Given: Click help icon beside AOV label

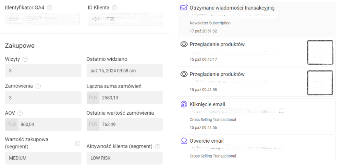Looking at the screenshot, I should point(20,113).
